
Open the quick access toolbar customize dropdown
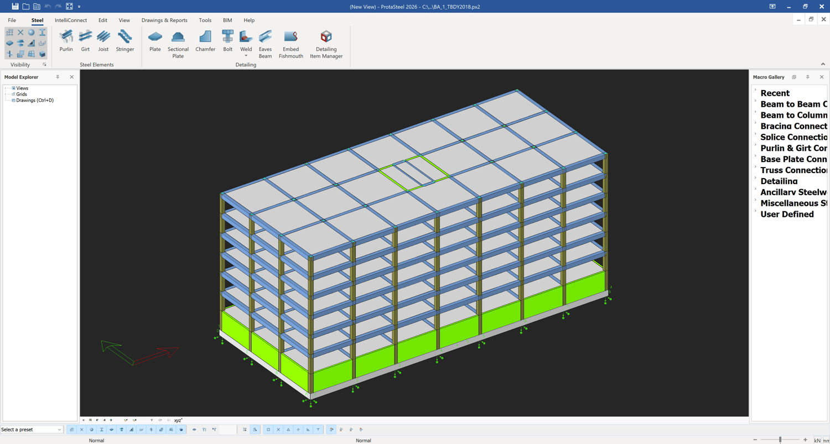pos(79,7)
